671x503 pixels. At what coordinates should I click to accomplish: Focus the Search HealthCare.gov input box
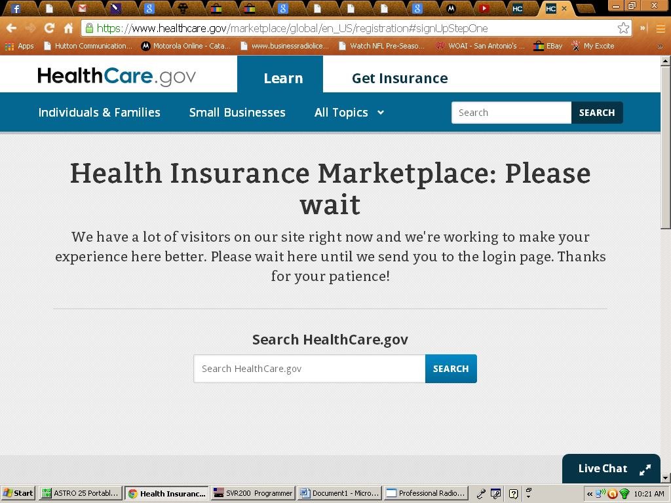point(309,369)
